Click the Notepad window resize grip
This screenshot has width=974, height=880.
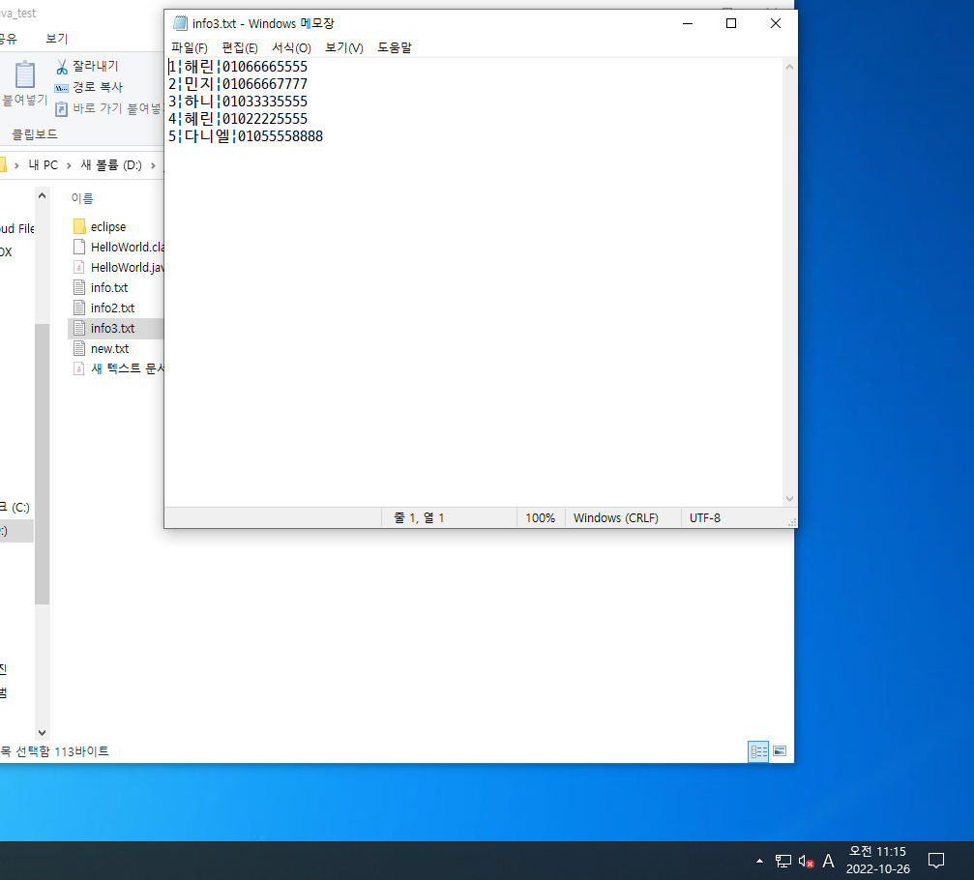pos(792,523)
